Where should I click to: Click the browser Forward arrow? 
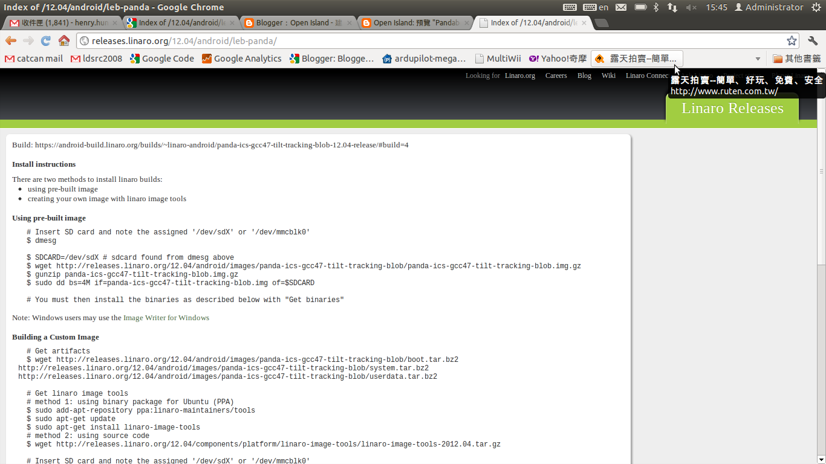pyautogui.click(x=28, y=40)
